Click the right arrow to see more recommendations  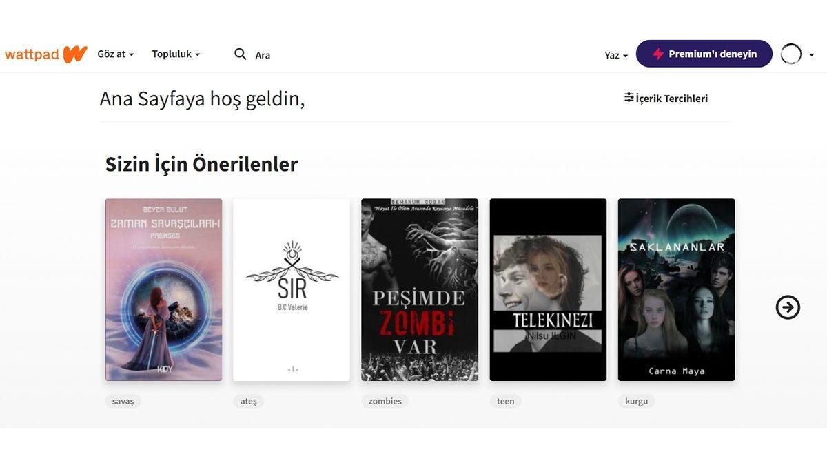(787, 307)
